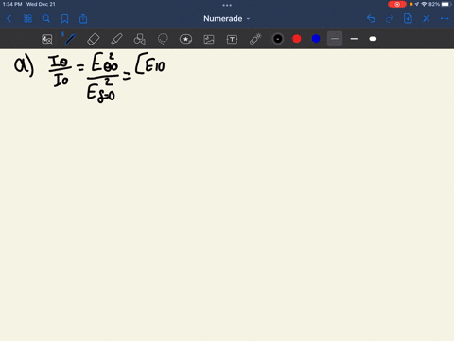The image size is (454, 341).
Task: Choose the blue pen color
Action: click(x=316, y=39)
